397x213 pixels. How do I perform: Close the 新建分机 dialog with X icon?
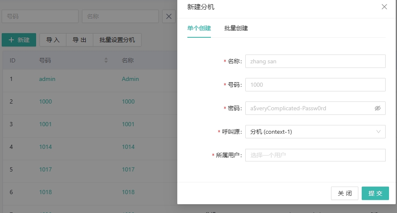pos(384,7)
